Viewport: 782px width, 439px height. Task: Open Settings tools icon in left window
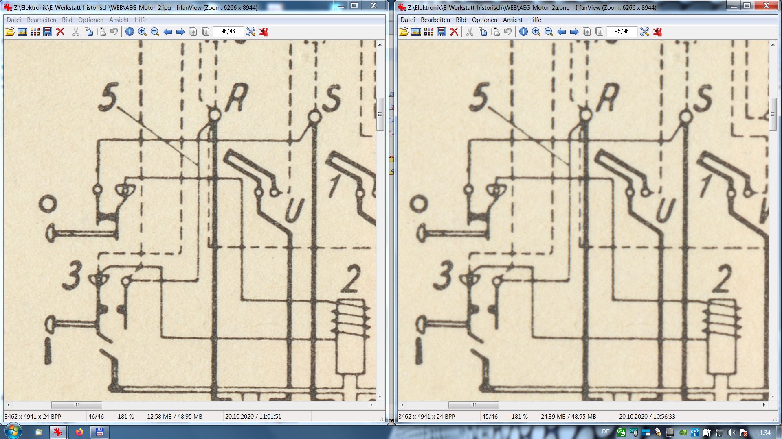pyautogui.click(x=250, y=32)
